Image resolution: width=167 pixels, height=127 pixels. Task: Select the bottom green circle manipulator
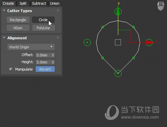pos(118,73)
